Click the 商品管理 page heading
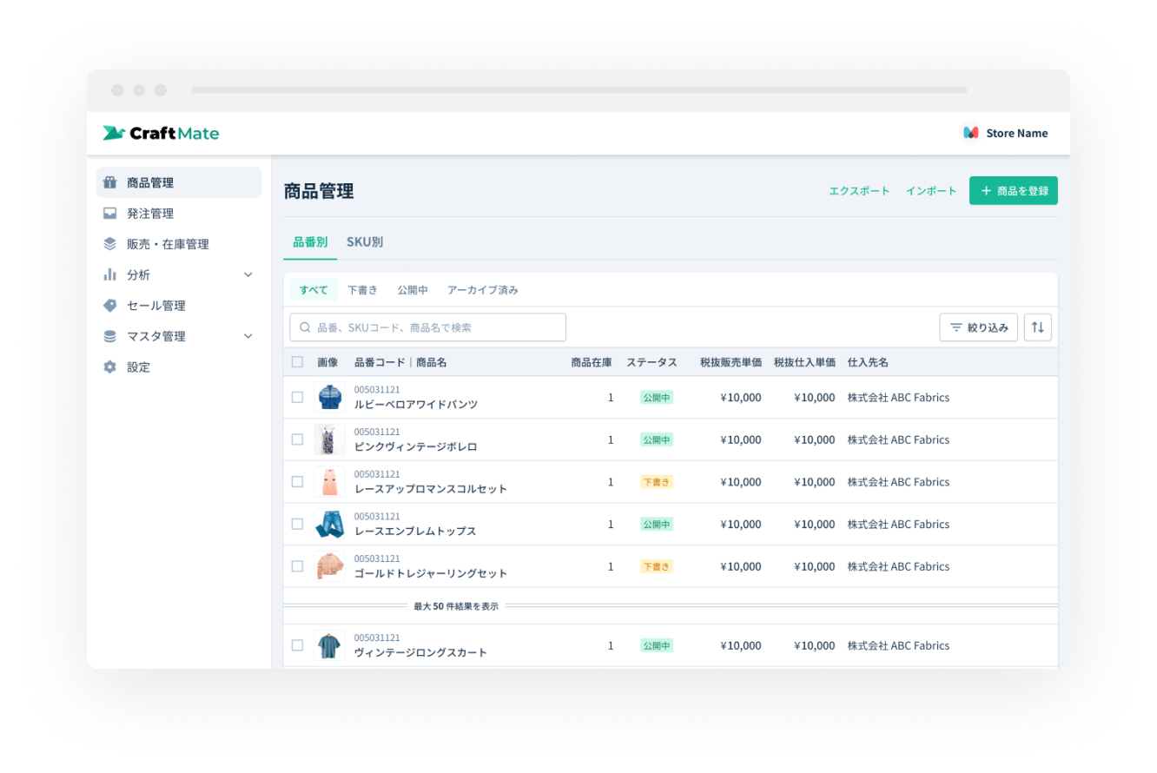Image resolution: width=1157 pixels, height=773 pixels. pyautogui.click(x=319, y=191)
